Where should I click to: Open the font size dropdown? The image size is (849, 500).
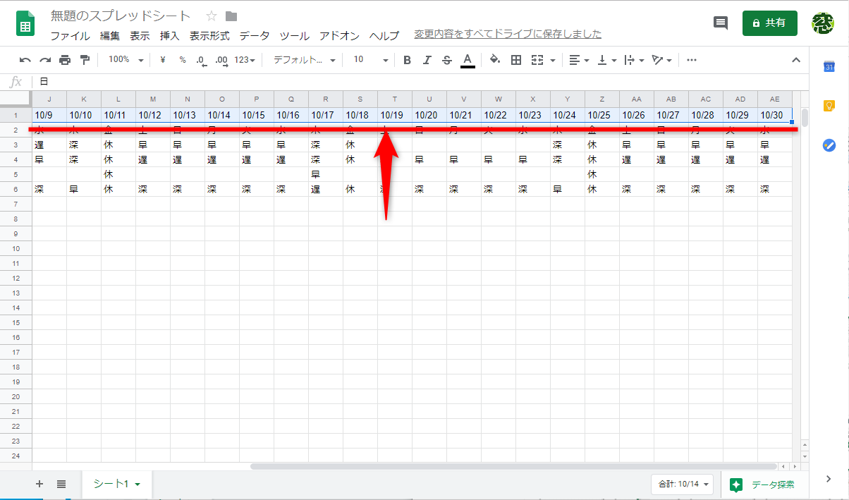pos(368,60)
